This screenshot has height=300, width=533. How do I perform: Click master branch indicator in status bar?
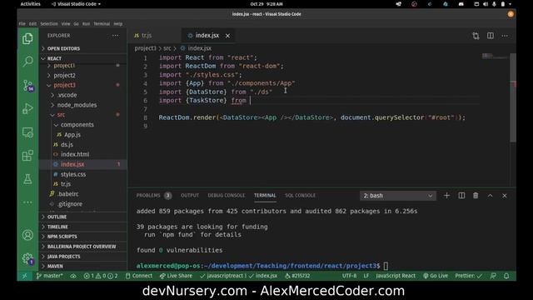pyautogui.click(x=50, y=276)
